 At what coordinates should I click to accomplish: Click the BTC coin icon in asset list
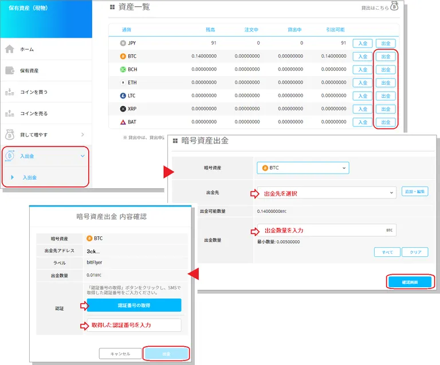pos(123,56)
